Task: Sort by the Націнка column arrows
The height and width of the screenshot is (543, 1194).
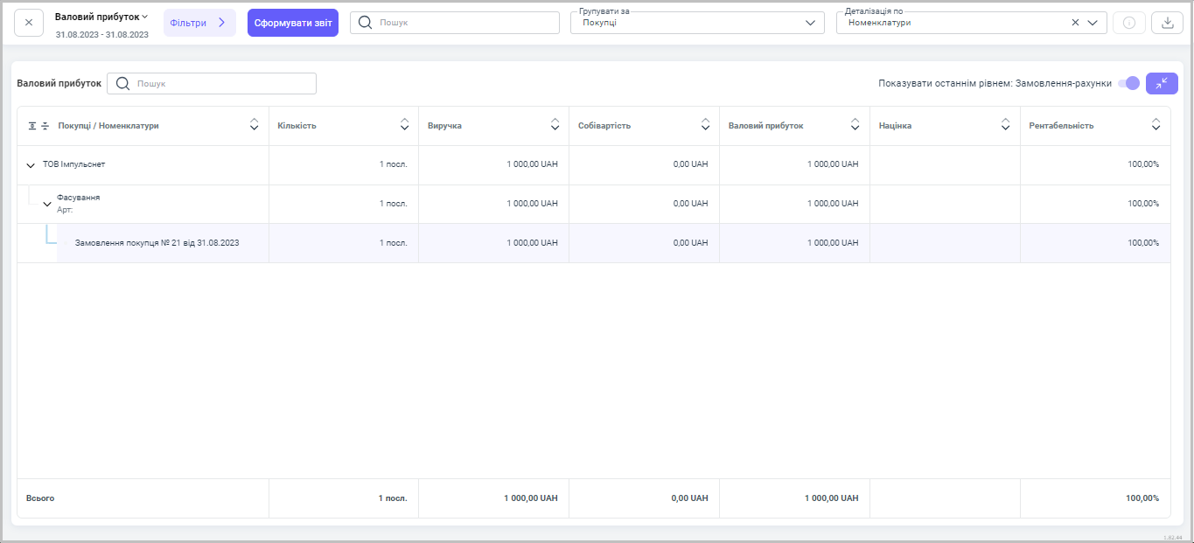Action: tap(1005, 126)
